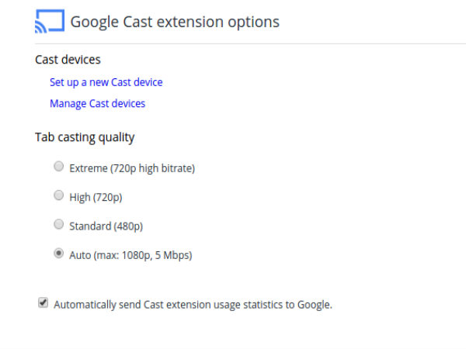
Task: Open the Manage Cast devices link
Action: 98,104
